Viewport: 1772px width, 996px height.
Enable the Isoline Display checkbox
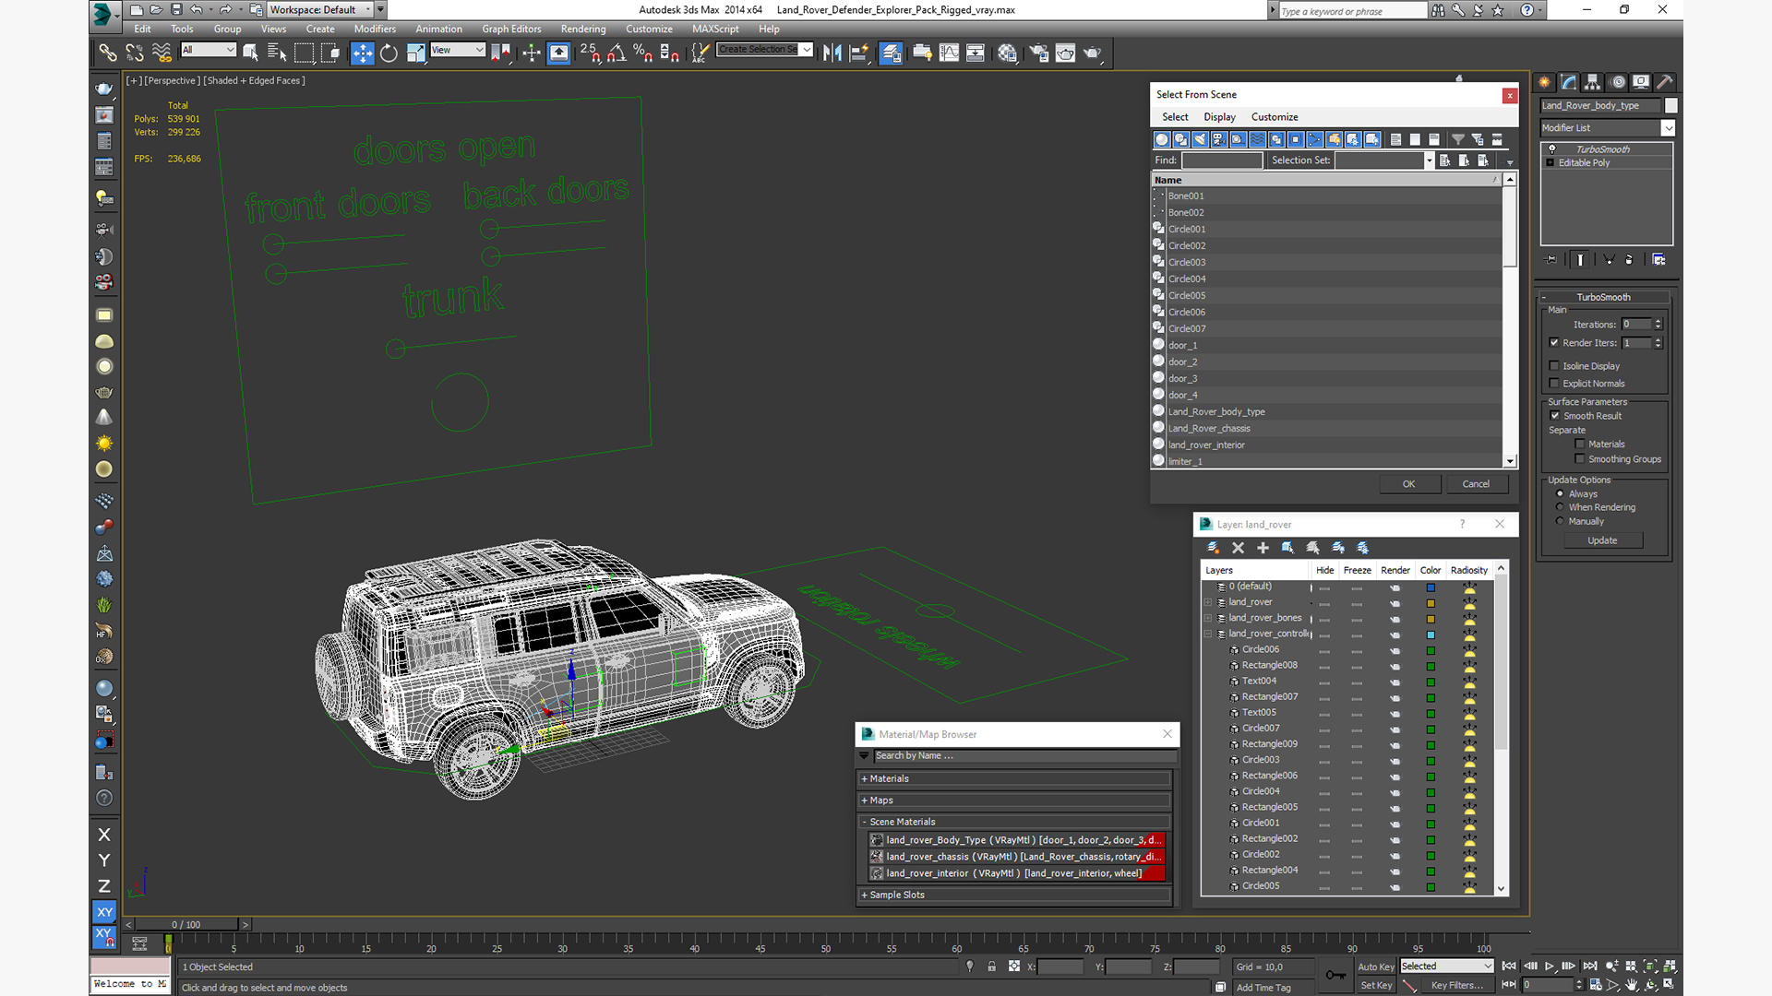tap(1554, 366)
